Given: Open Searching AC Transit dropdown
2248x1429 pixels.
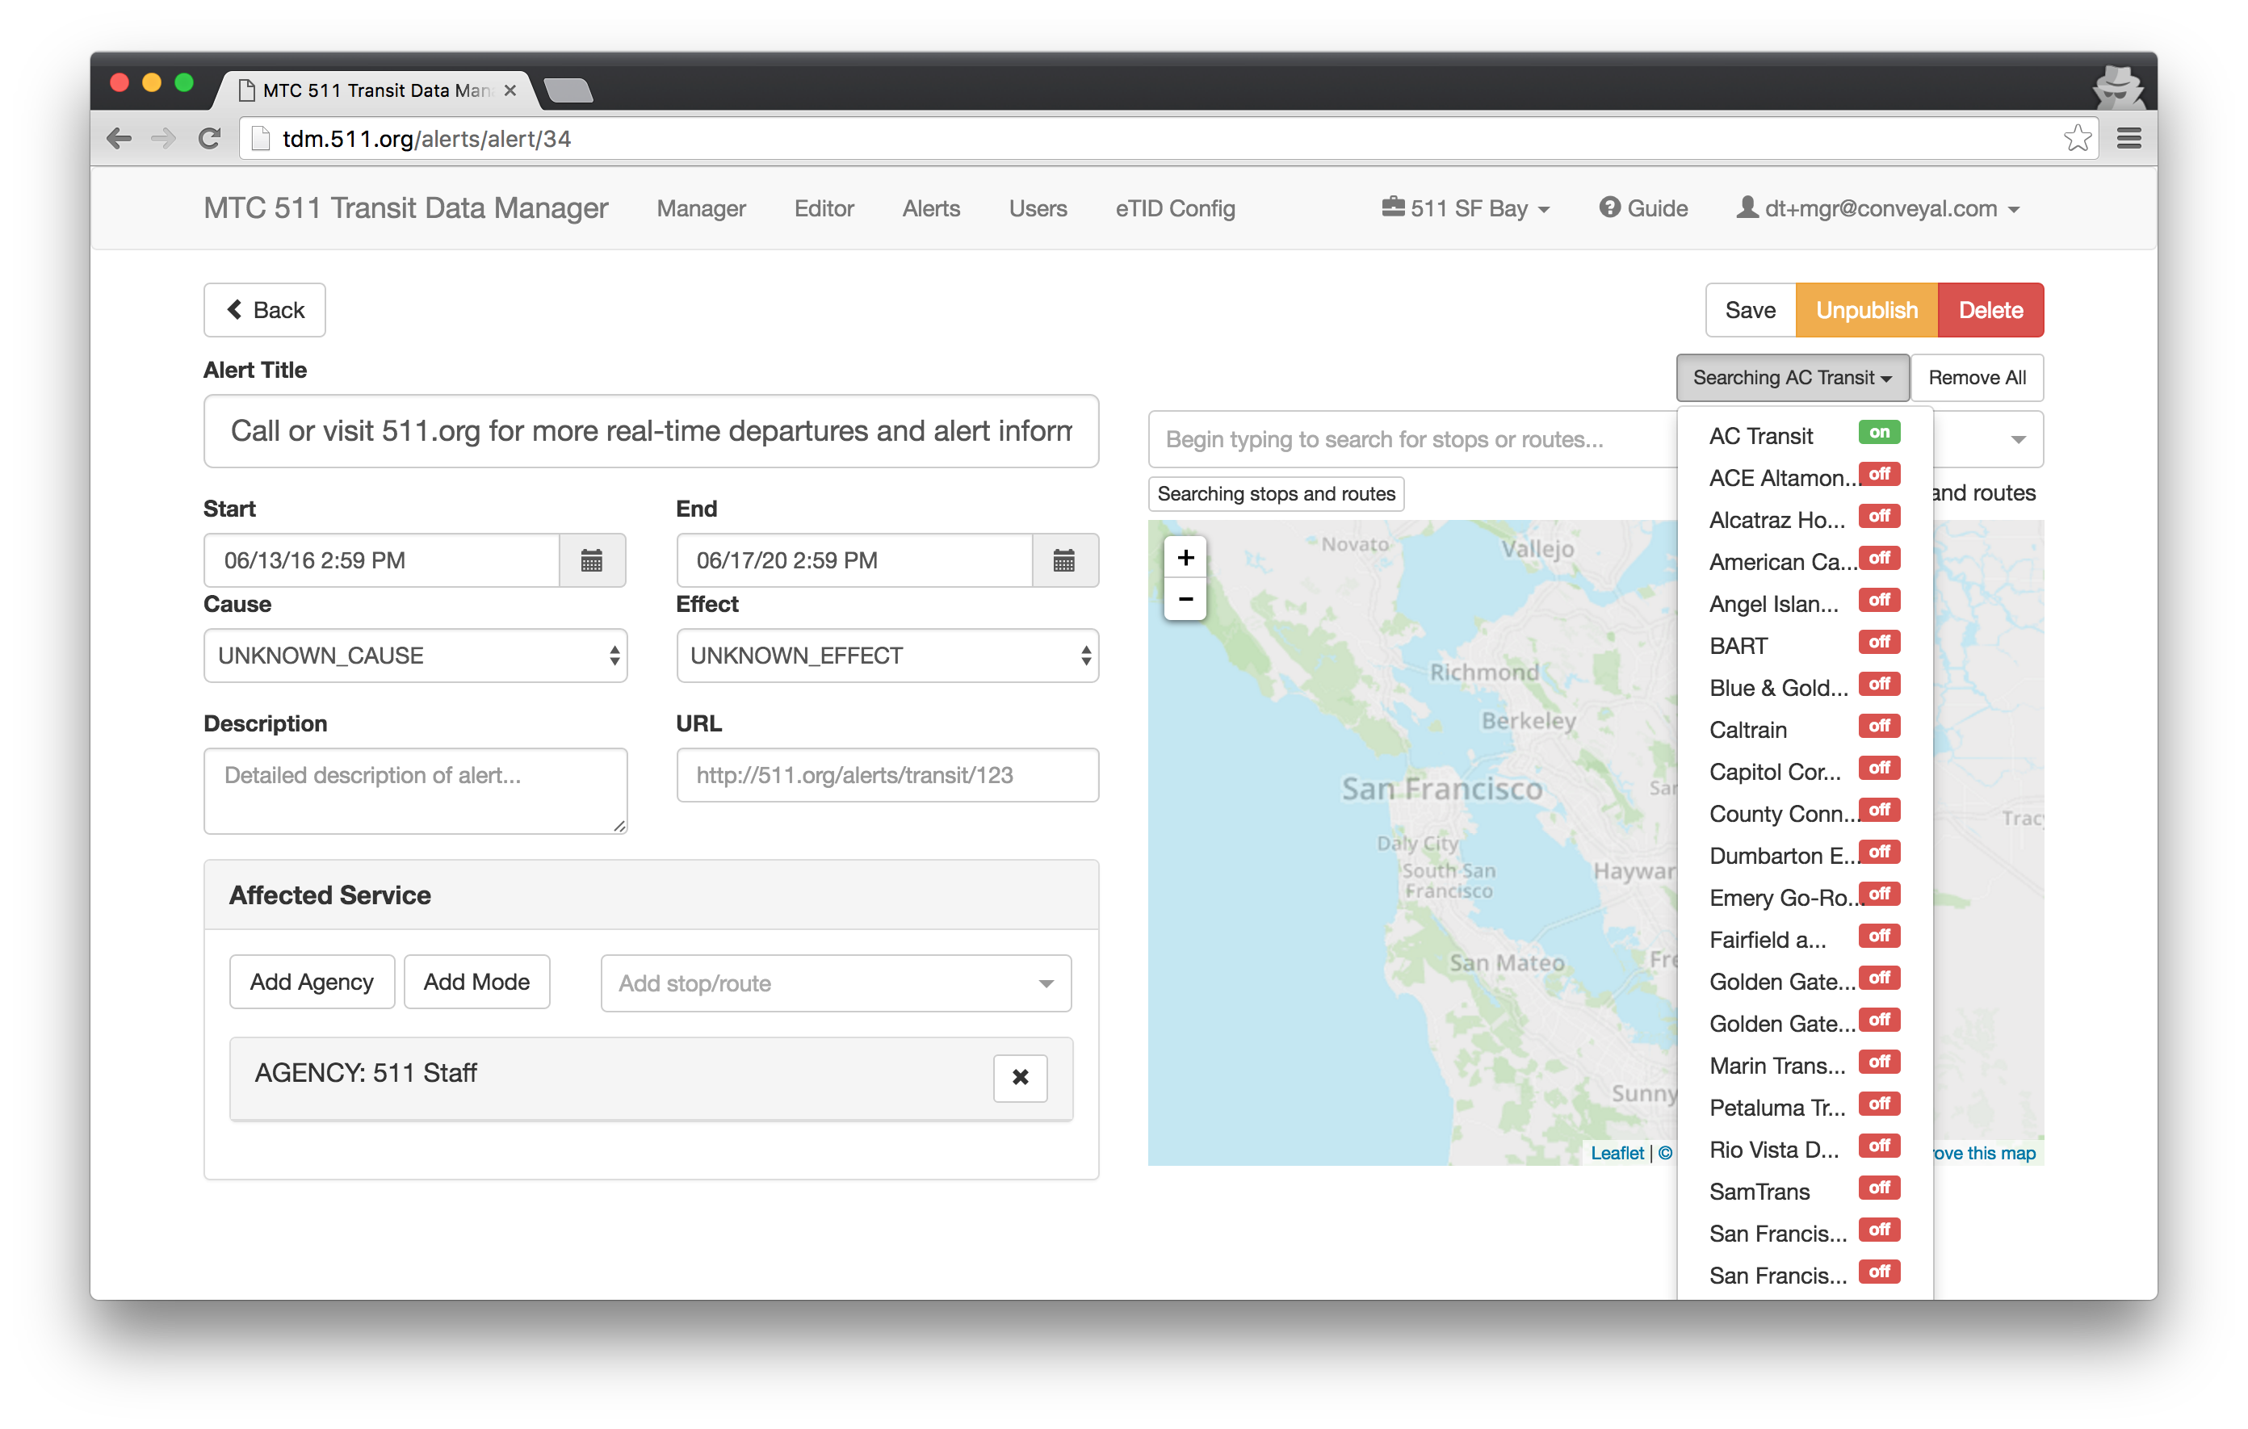Looking at the screenshot, I should pos(1793,378).
